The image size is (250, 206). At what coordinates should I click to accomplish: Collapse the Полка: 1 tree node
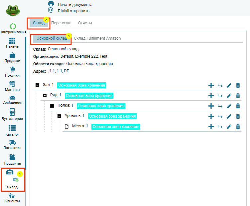click(52, 106)
